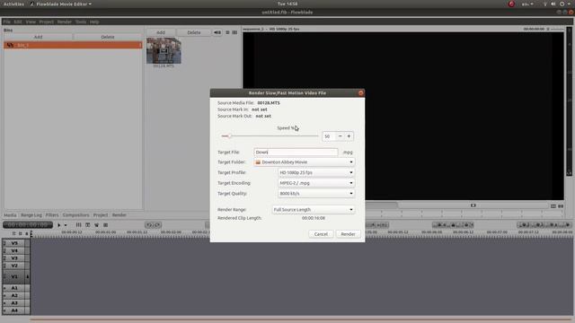
Task: Open the Edit menu
Action: click(18, 22)
